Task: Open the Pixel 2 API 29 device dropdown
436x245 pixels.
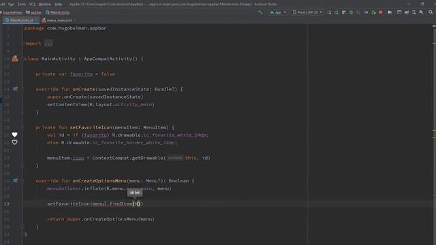Action: coord(307,12)
